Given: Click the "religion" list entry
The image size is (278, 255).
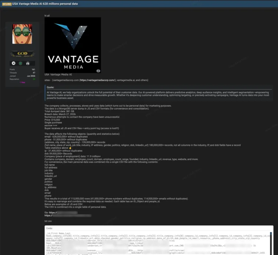Looking at the screenshot, I should (49, 184).
